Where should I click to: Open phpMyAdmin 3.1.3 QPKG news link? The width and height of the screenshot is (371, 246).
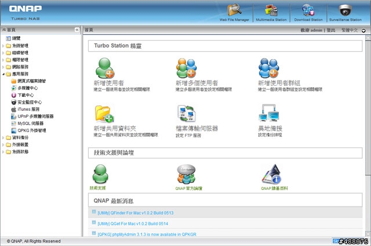point(147,234)
